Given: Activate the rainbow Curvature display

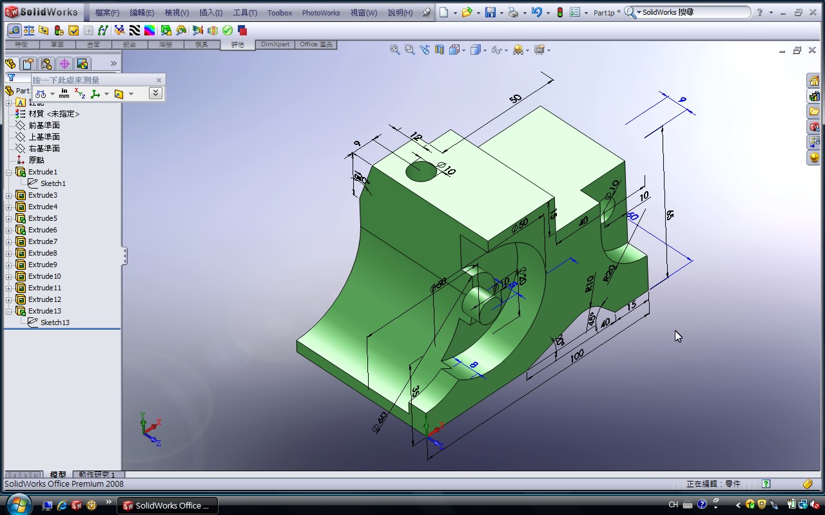Looking at the screenshot, I should click(149, 30).
